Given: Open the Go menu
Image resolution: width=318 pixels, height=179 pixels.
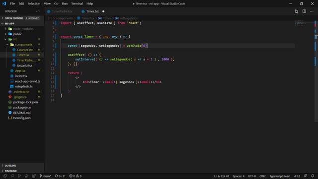Looking at the screenshot, I should tap(56, 3).
